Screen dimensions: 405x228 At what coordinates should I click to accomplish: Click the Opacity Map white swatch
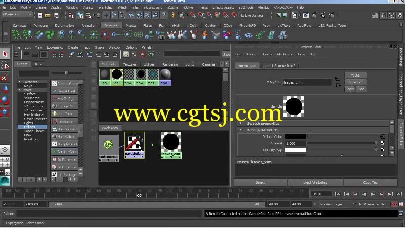pyautogui.click(x=296, y=150)
